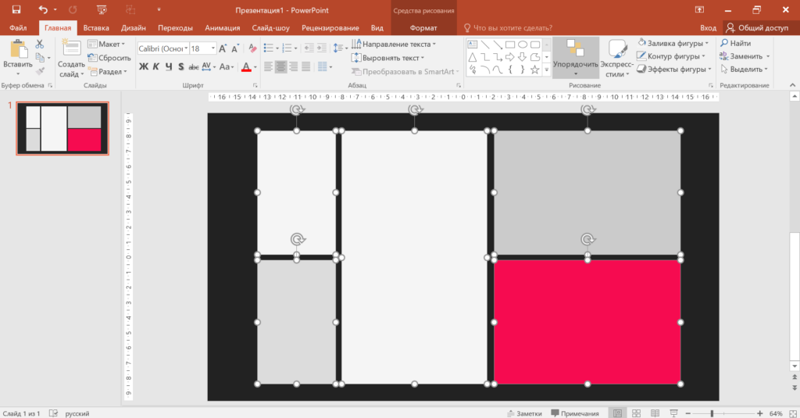
Task: Start slideshow from the status bar icon
Action: [673, 413]
